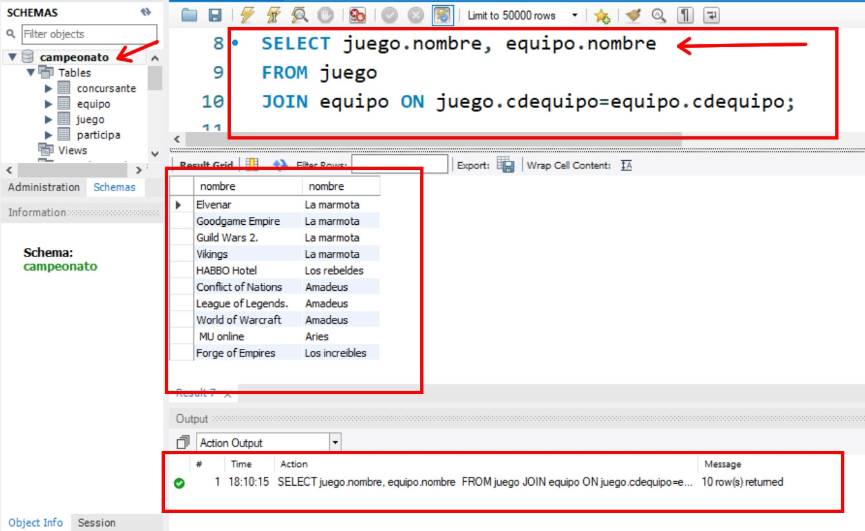This screenshot has height=531, width=865.
Task: Click the equipo table grid icon
Action: [x=64, y=103]
